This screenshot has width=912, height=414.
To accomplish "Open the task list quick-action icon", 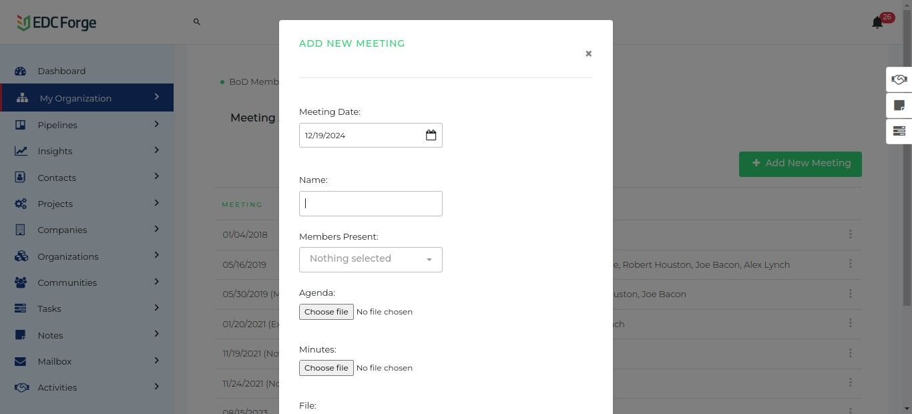I will click(899, 131).
